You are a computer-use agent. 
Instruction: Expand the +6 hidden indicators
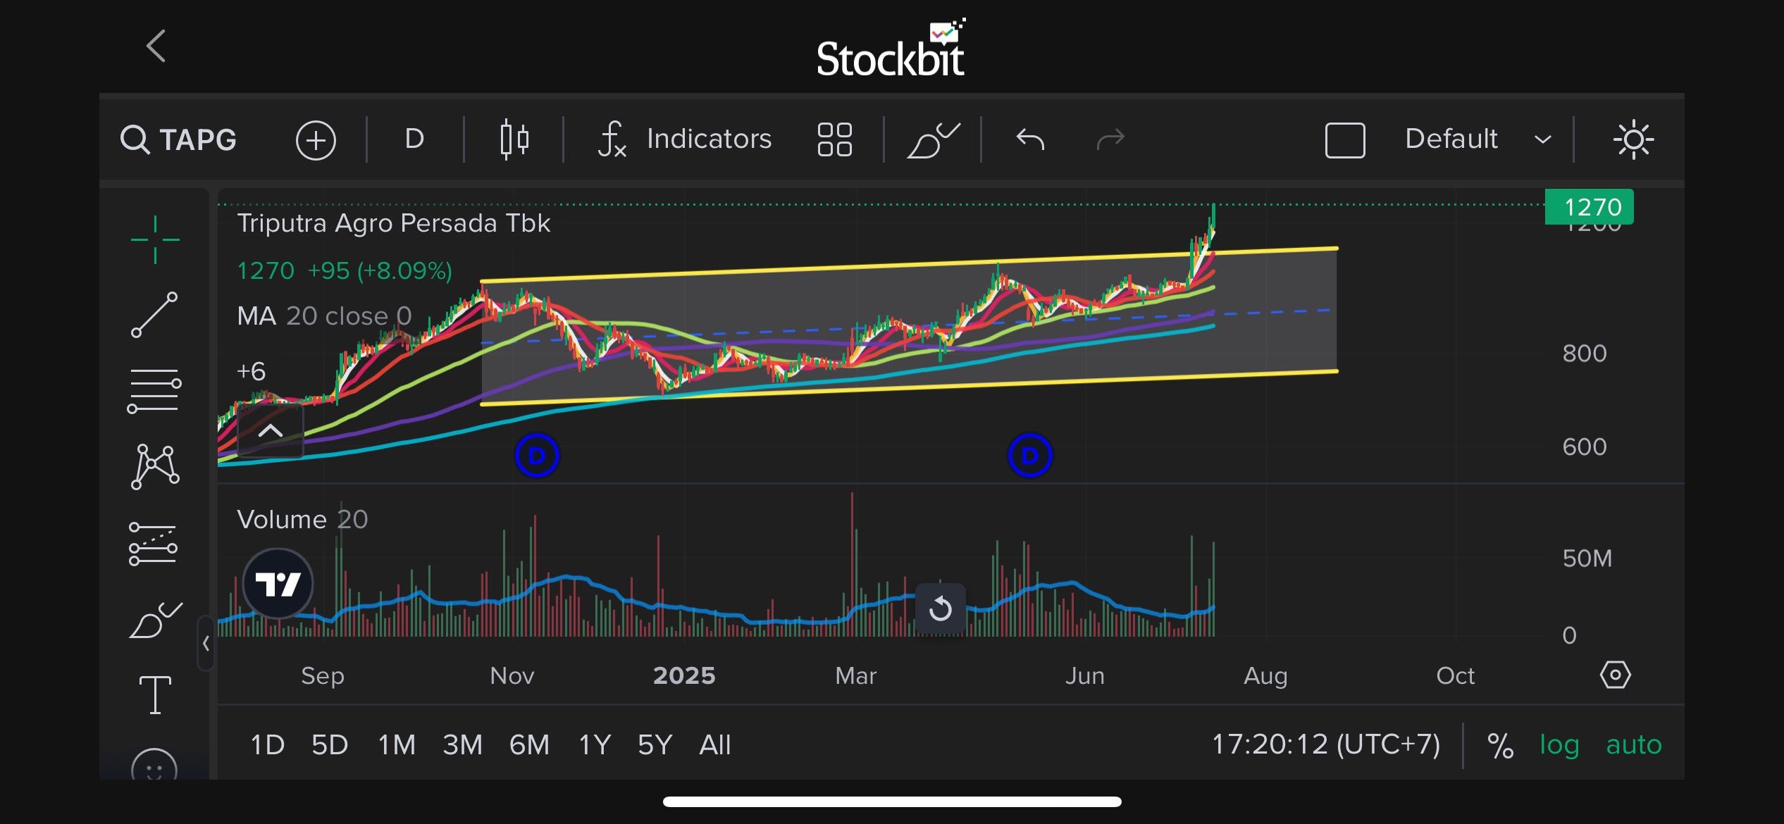pyautogui.click(x=252, y=371)
